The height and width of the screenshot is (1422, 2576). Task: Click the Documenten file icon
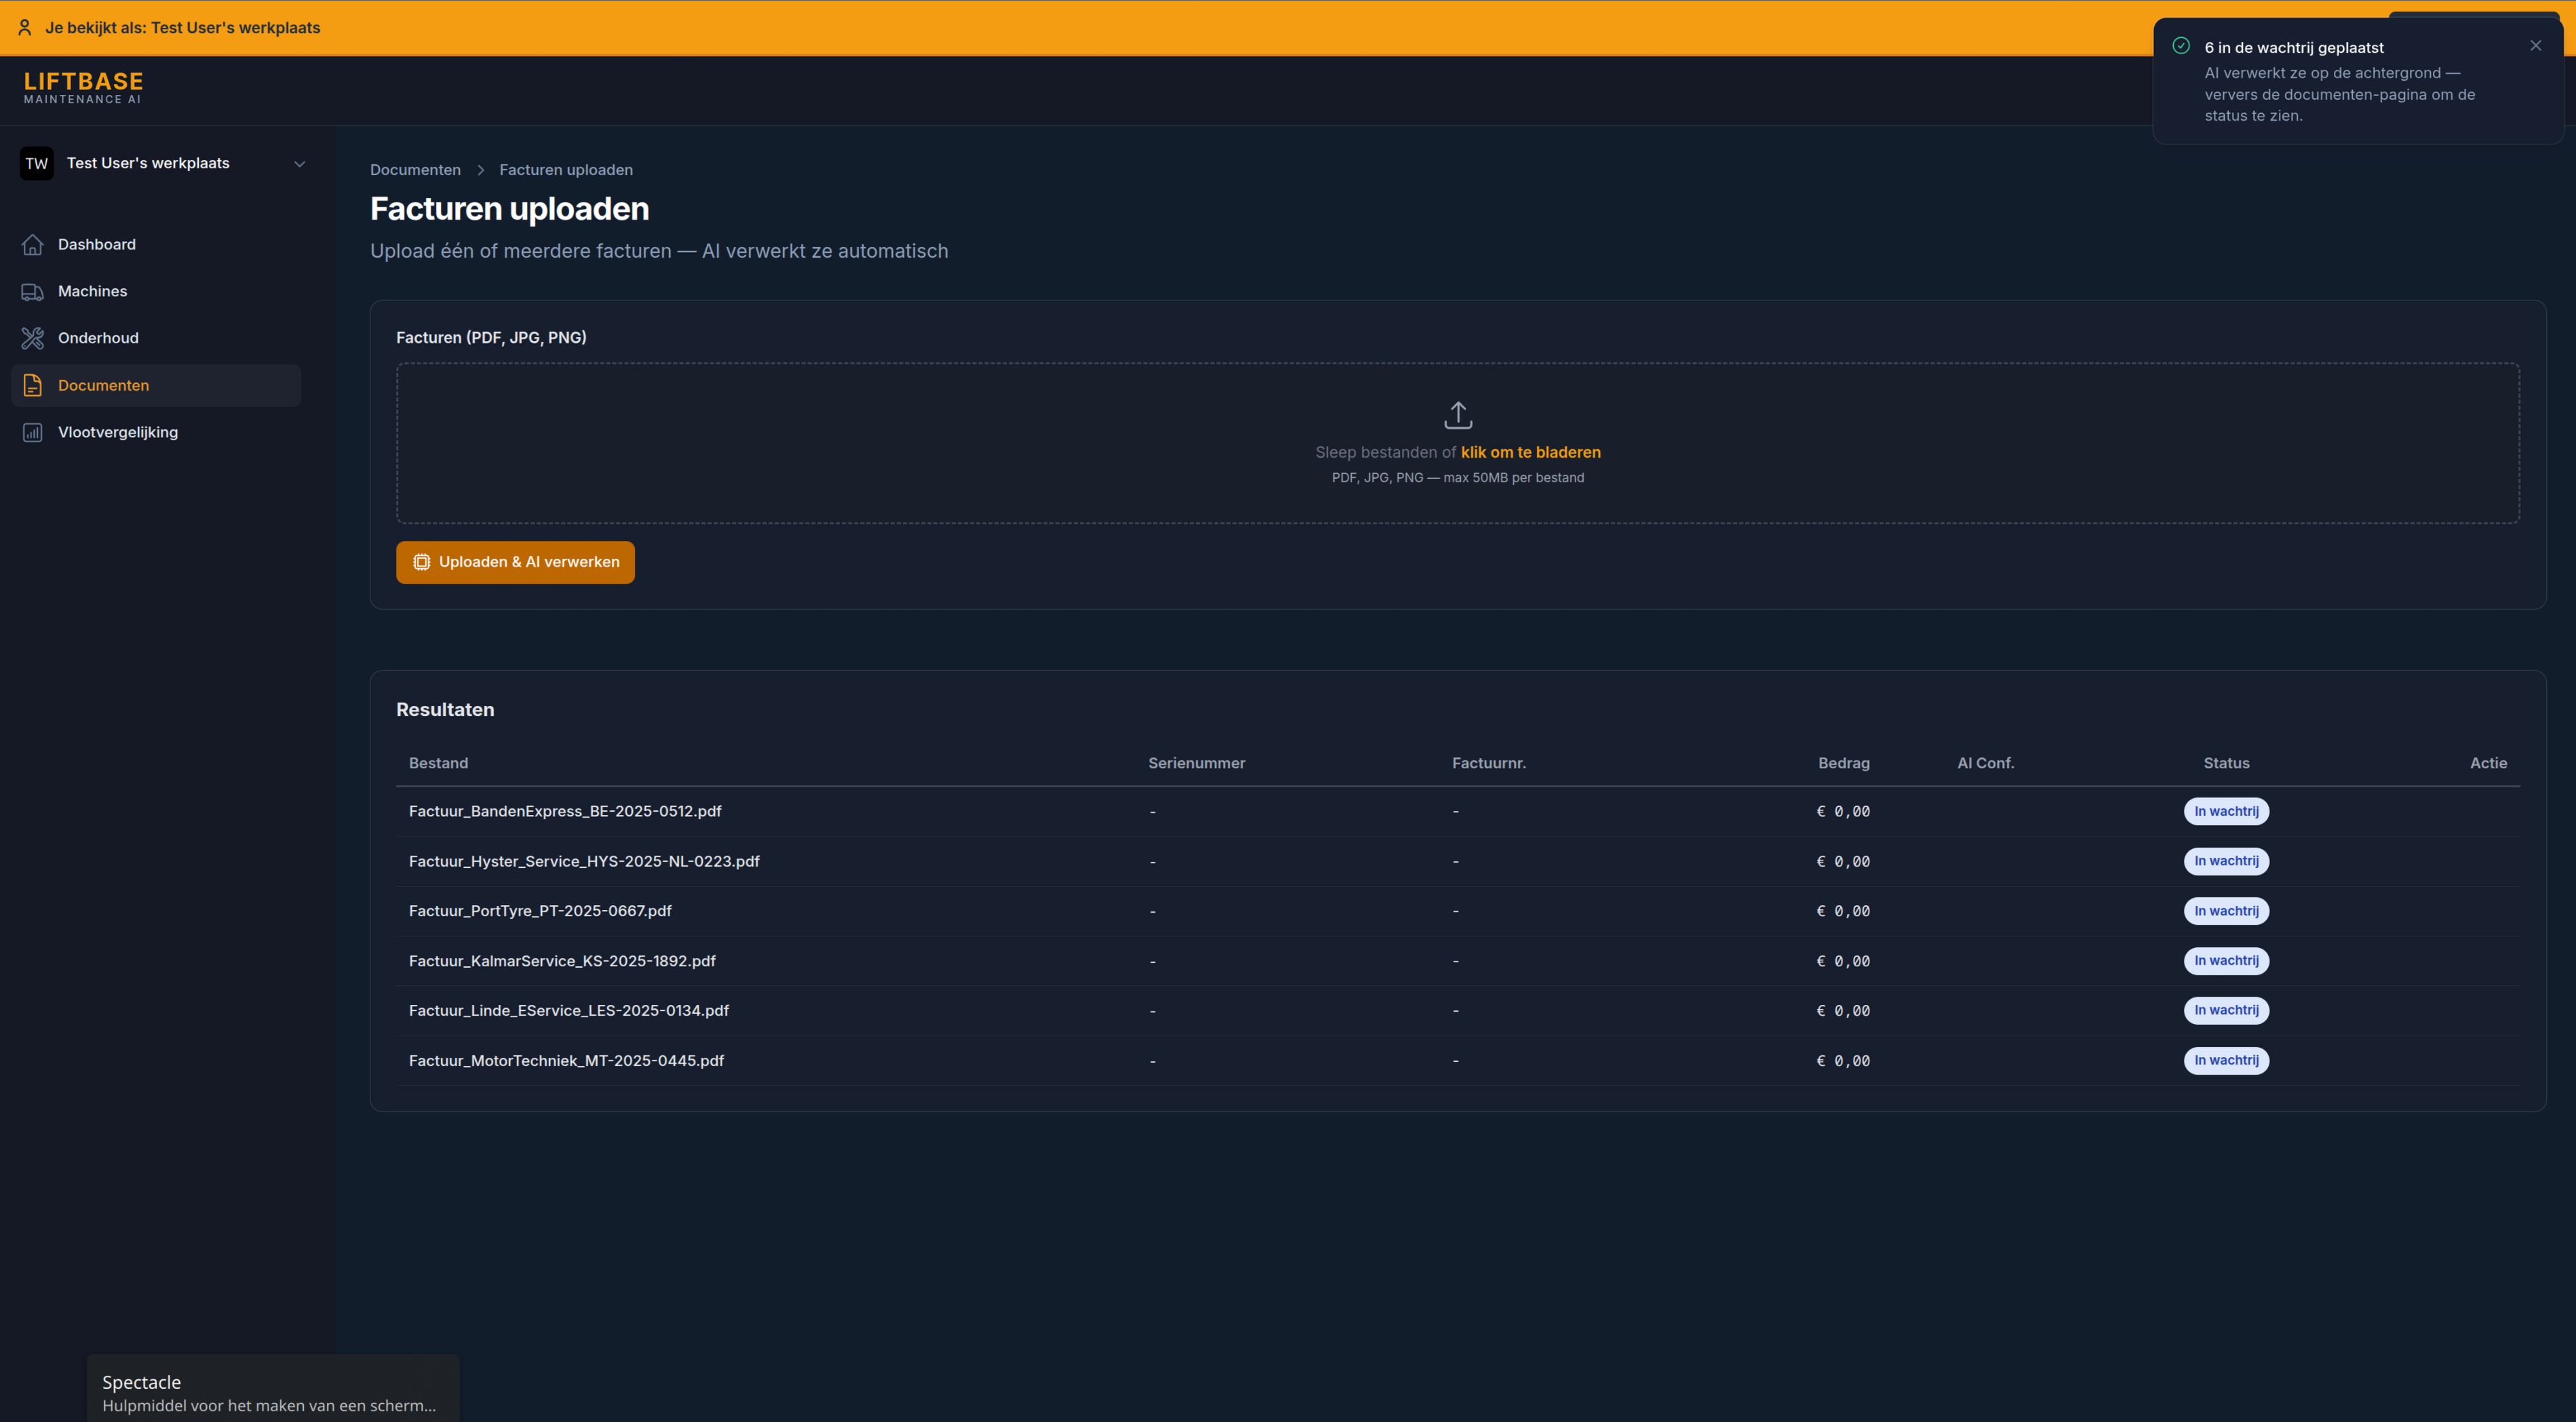[x=32, y=385]
